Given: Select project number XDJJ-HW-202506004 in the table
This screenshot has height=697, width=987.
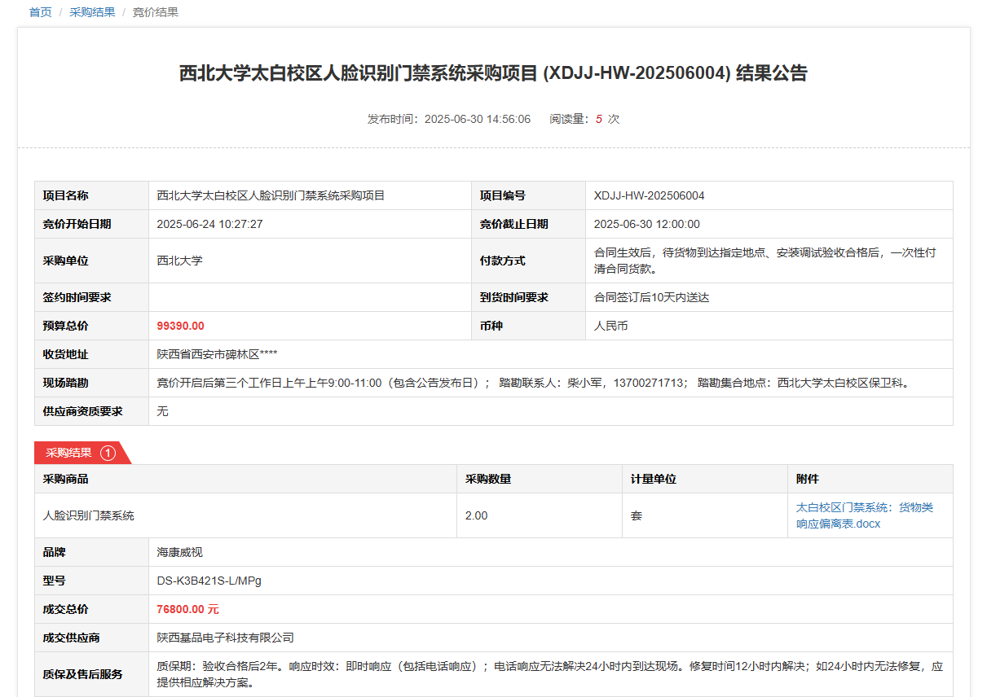Looking at the screenshot, I should (649, 195).
